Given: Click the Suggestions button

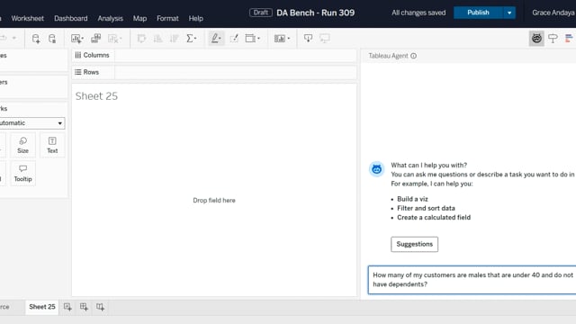Looking at the screenshot, I should 414,244.
